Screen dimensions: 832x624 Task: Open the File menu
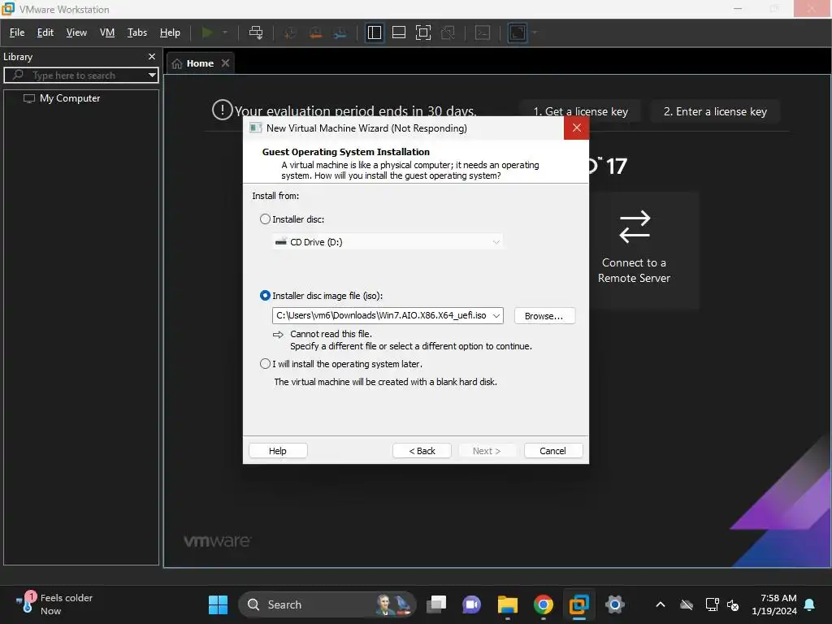coord(17,32)
